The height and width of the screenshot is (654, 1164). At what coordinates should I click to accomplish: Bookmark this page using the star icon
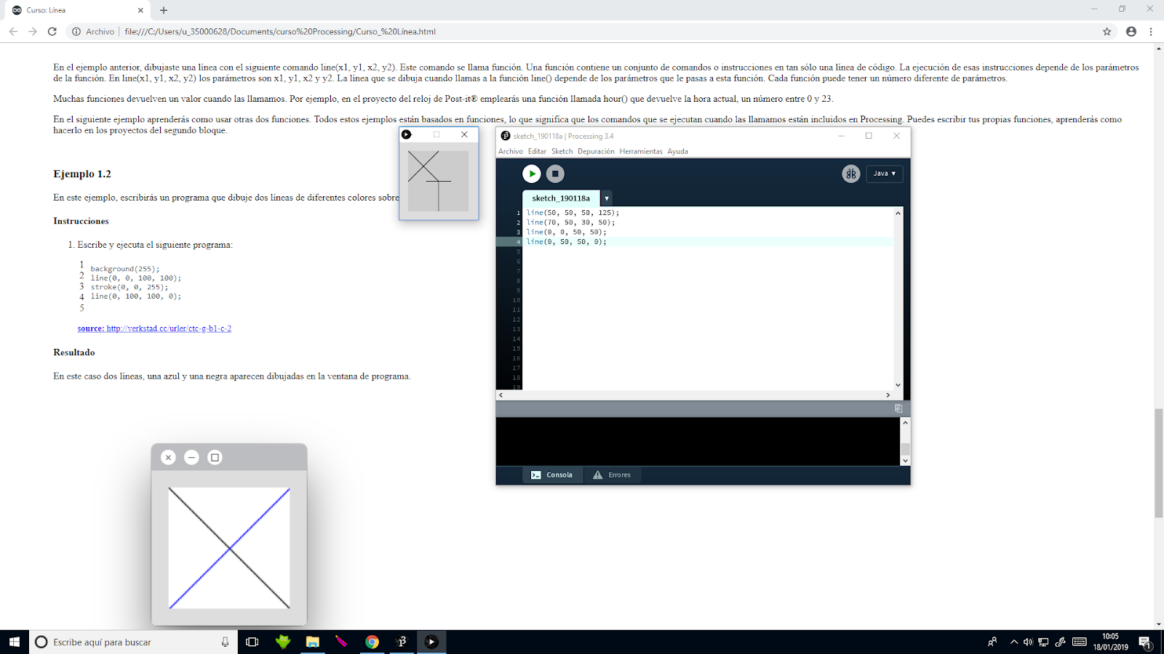[1107, 31]
